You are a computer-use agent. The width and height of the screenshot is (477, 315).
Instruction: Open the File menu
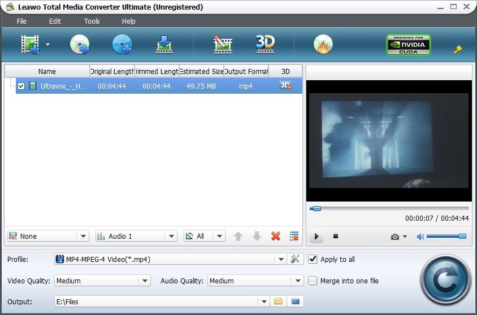click(x=21, y=21)
